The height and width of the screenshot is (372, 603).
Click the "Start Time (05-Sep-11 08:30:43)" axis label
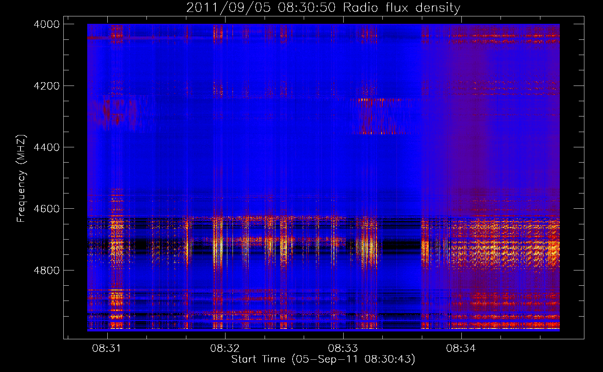[x=323, y=359]
